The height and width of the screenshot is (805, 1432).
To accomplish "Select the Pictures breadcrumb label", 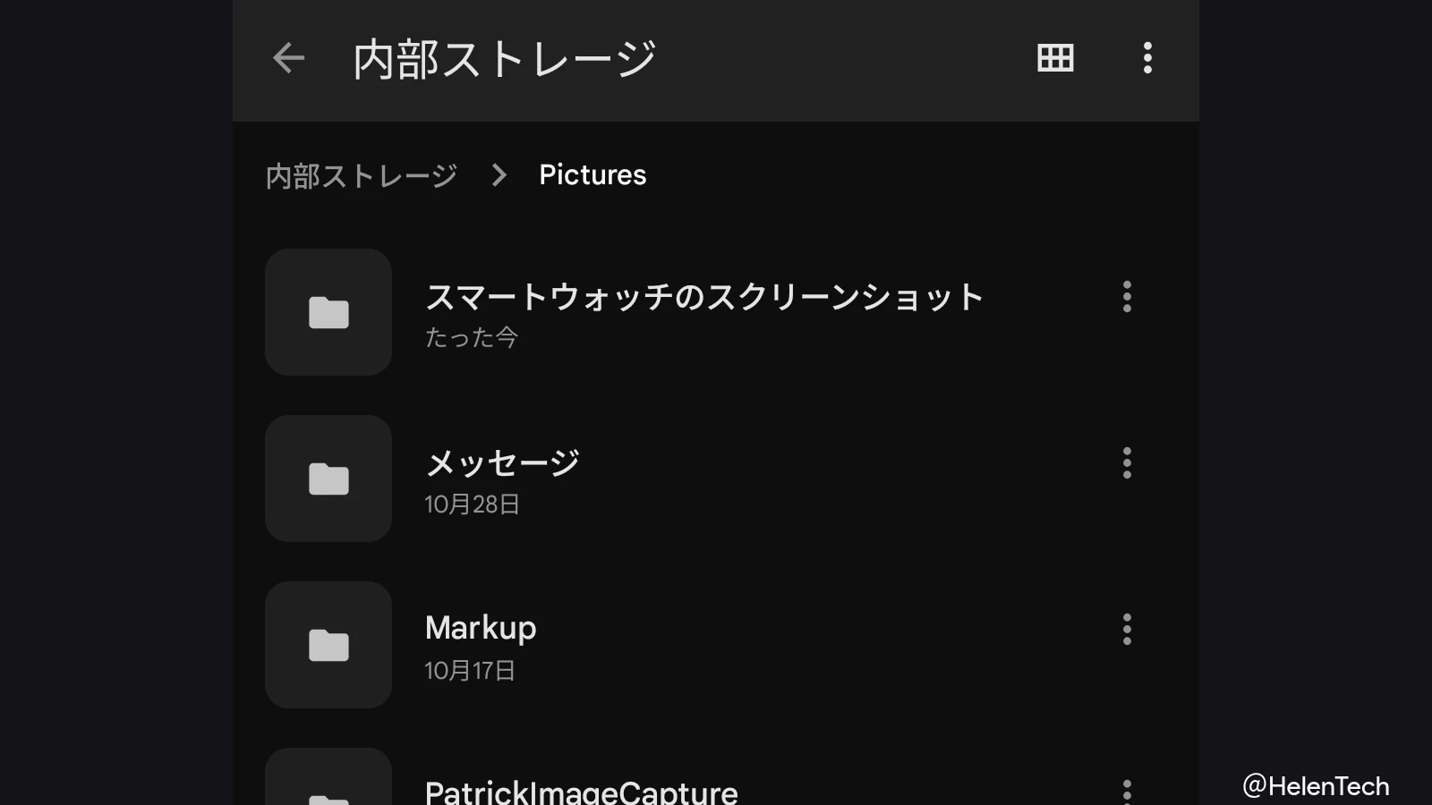I will pyautogui.click(x=592, y=175).
